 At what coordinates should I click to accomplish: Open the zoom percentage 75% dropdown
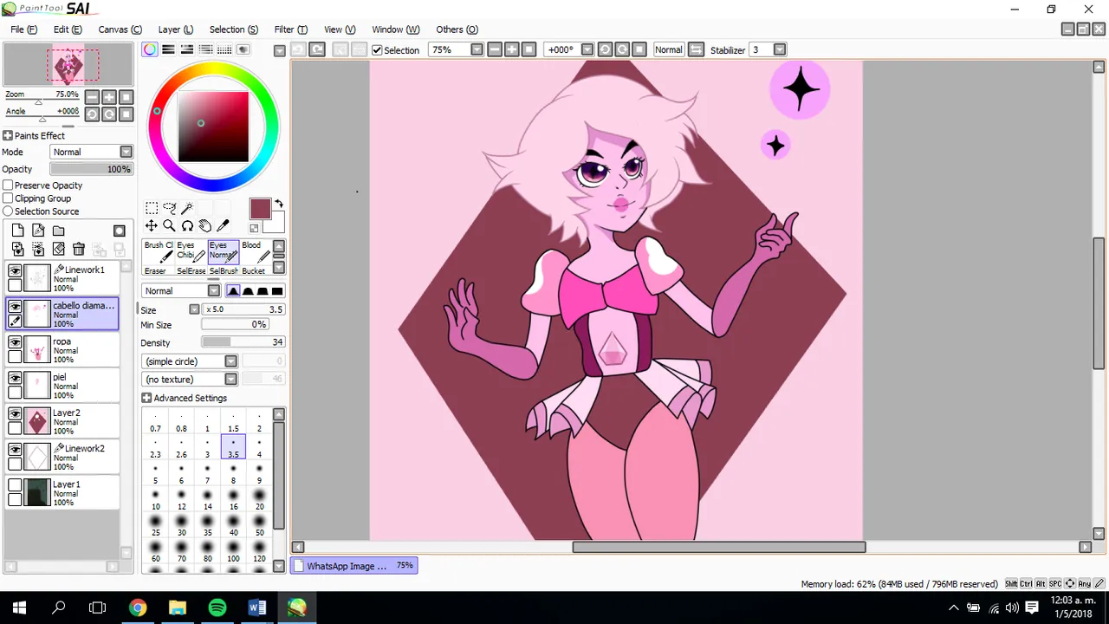(477, 49)
